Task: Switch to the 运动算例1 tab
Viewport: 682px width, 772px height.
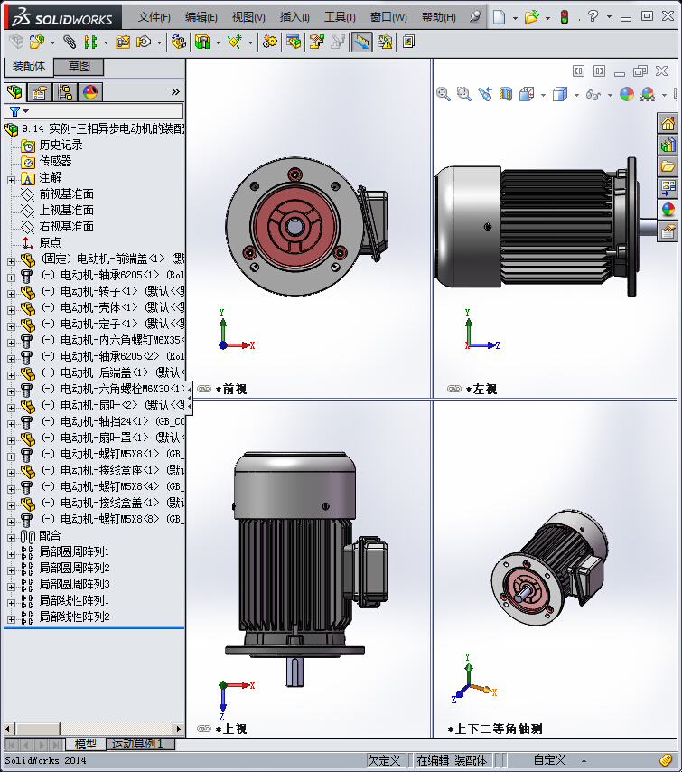Action: [141, 743]
